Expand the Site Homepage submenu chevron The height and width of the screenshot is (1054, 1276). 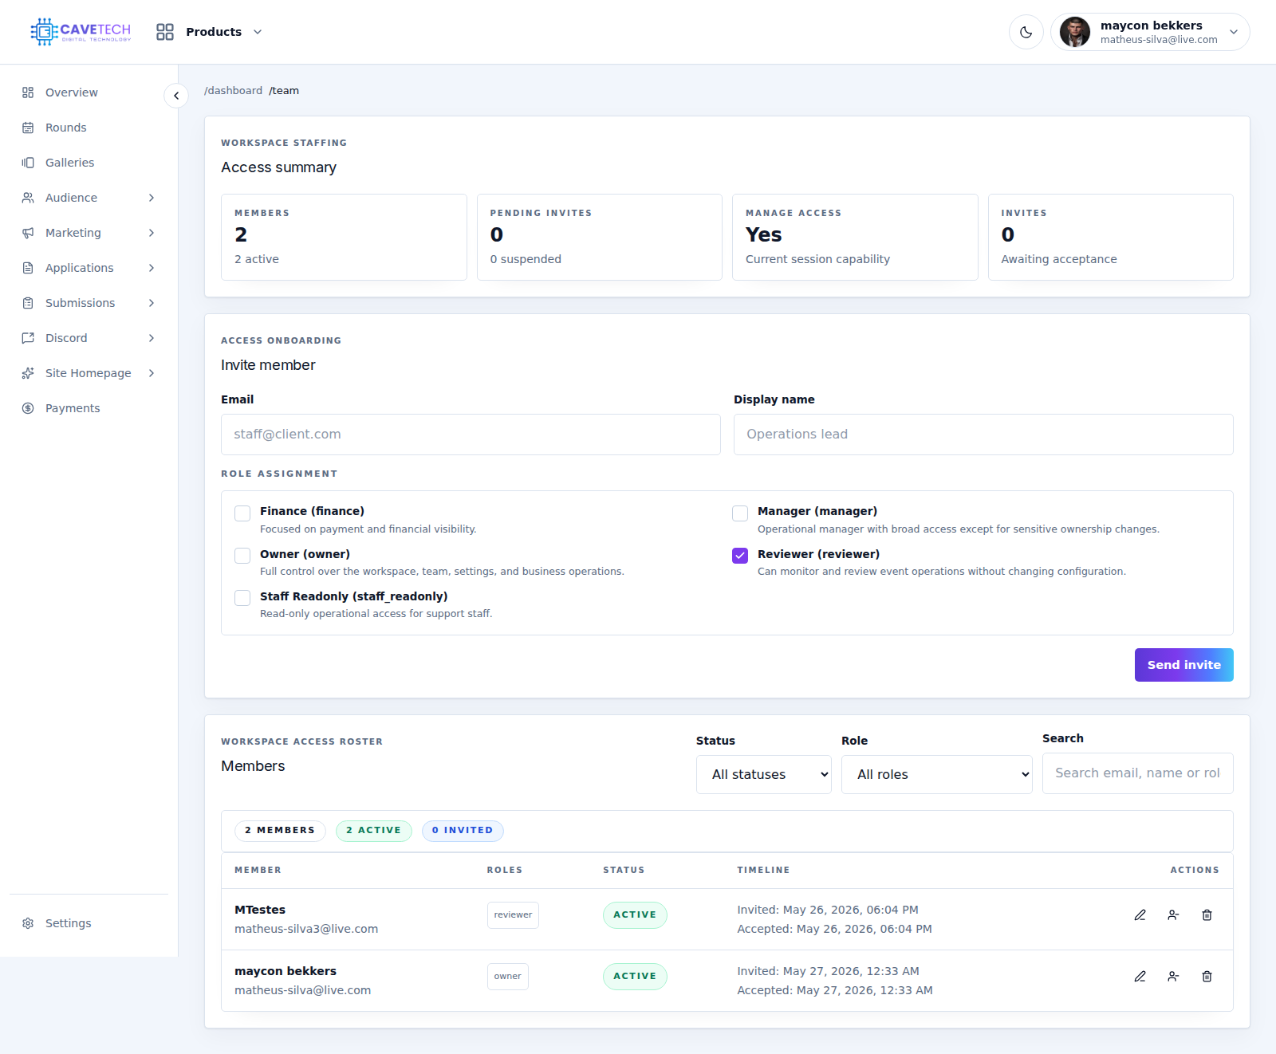coord(152,373)
